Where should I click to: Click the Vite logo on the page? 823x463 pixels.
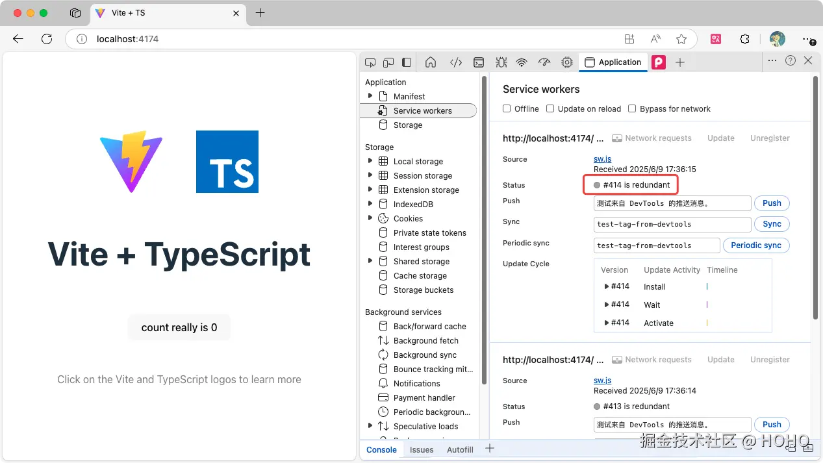[131, 162]
